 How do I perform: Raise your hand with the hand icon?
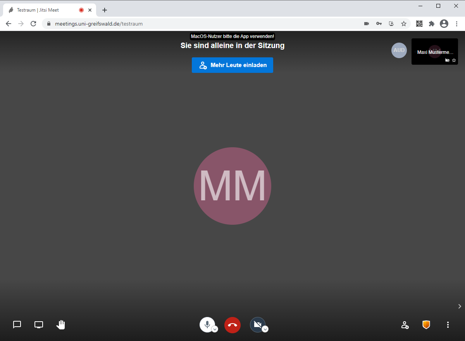point(60,325)
